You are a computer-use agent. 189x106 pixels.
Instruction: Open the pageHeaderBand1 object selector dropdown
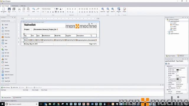pos(188,61)
